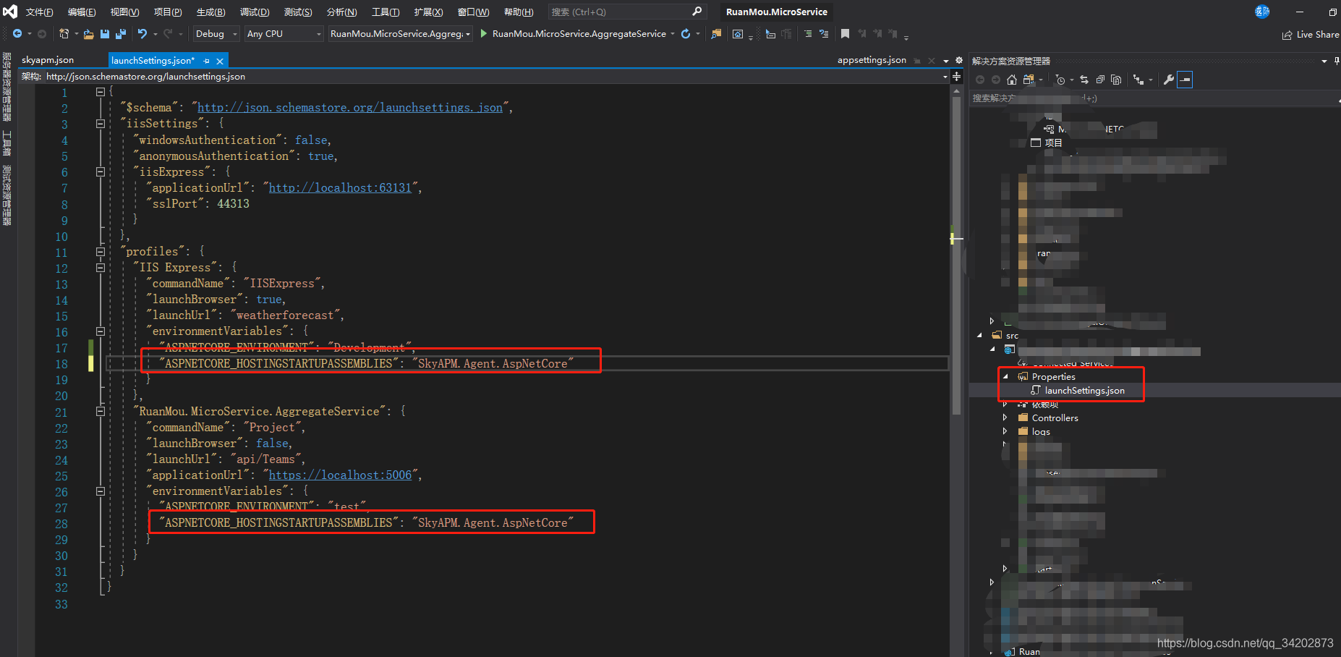Open the 工具(T) menu
Image resolution: width=1341 pixels, height=657 pixels.
coord(386,12)
